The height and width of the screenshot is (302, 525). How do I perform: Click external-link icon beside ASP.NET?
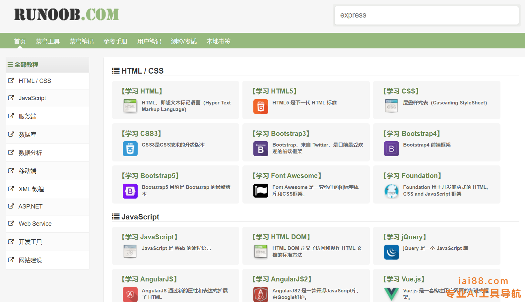[x=11, y=206]
